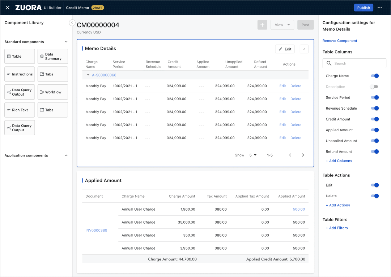Screen dimensions: 391x277
Task: Select the last Data Query Output component
Action: point(20,128)
